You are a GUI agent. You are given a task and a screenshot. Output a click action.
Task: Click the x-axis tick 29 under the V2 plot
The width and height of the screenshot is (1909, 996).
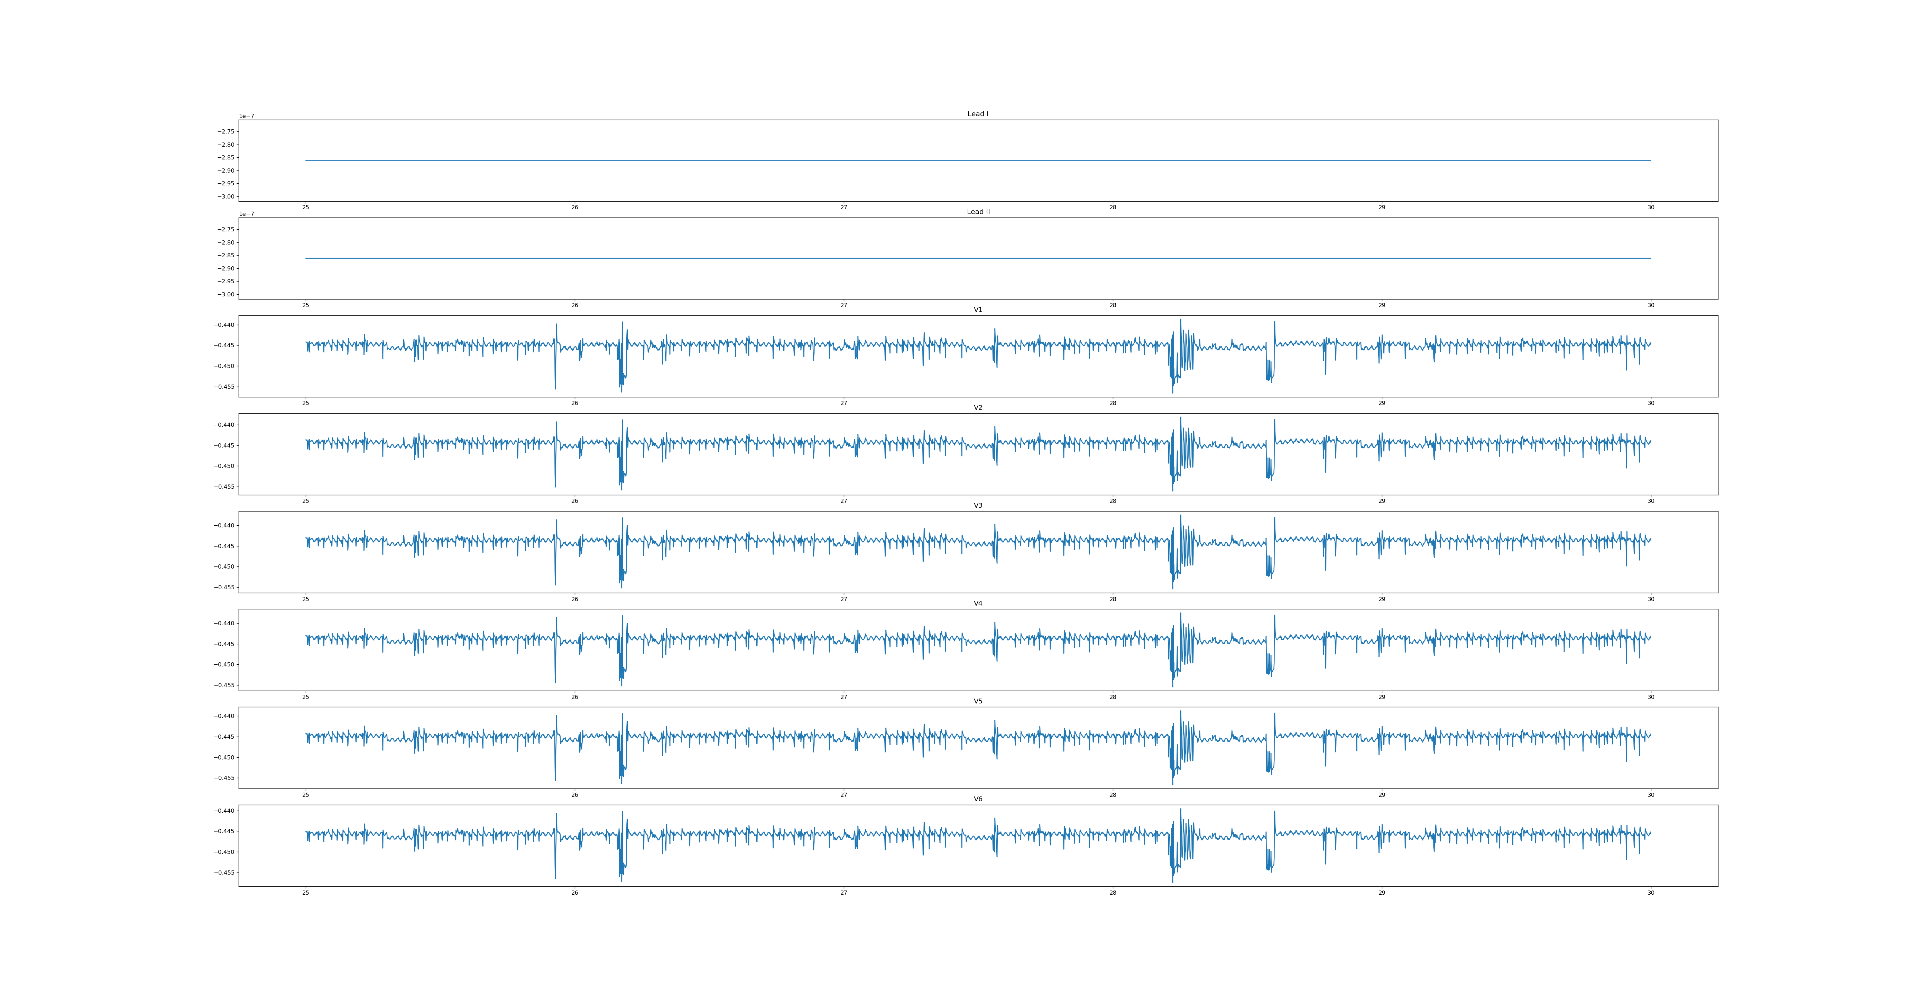1381,501
